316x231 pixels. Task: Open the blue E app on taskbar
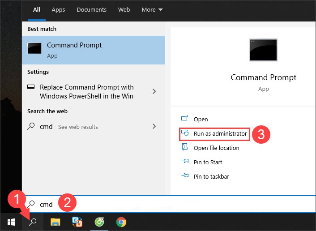[x=77, y=222]
